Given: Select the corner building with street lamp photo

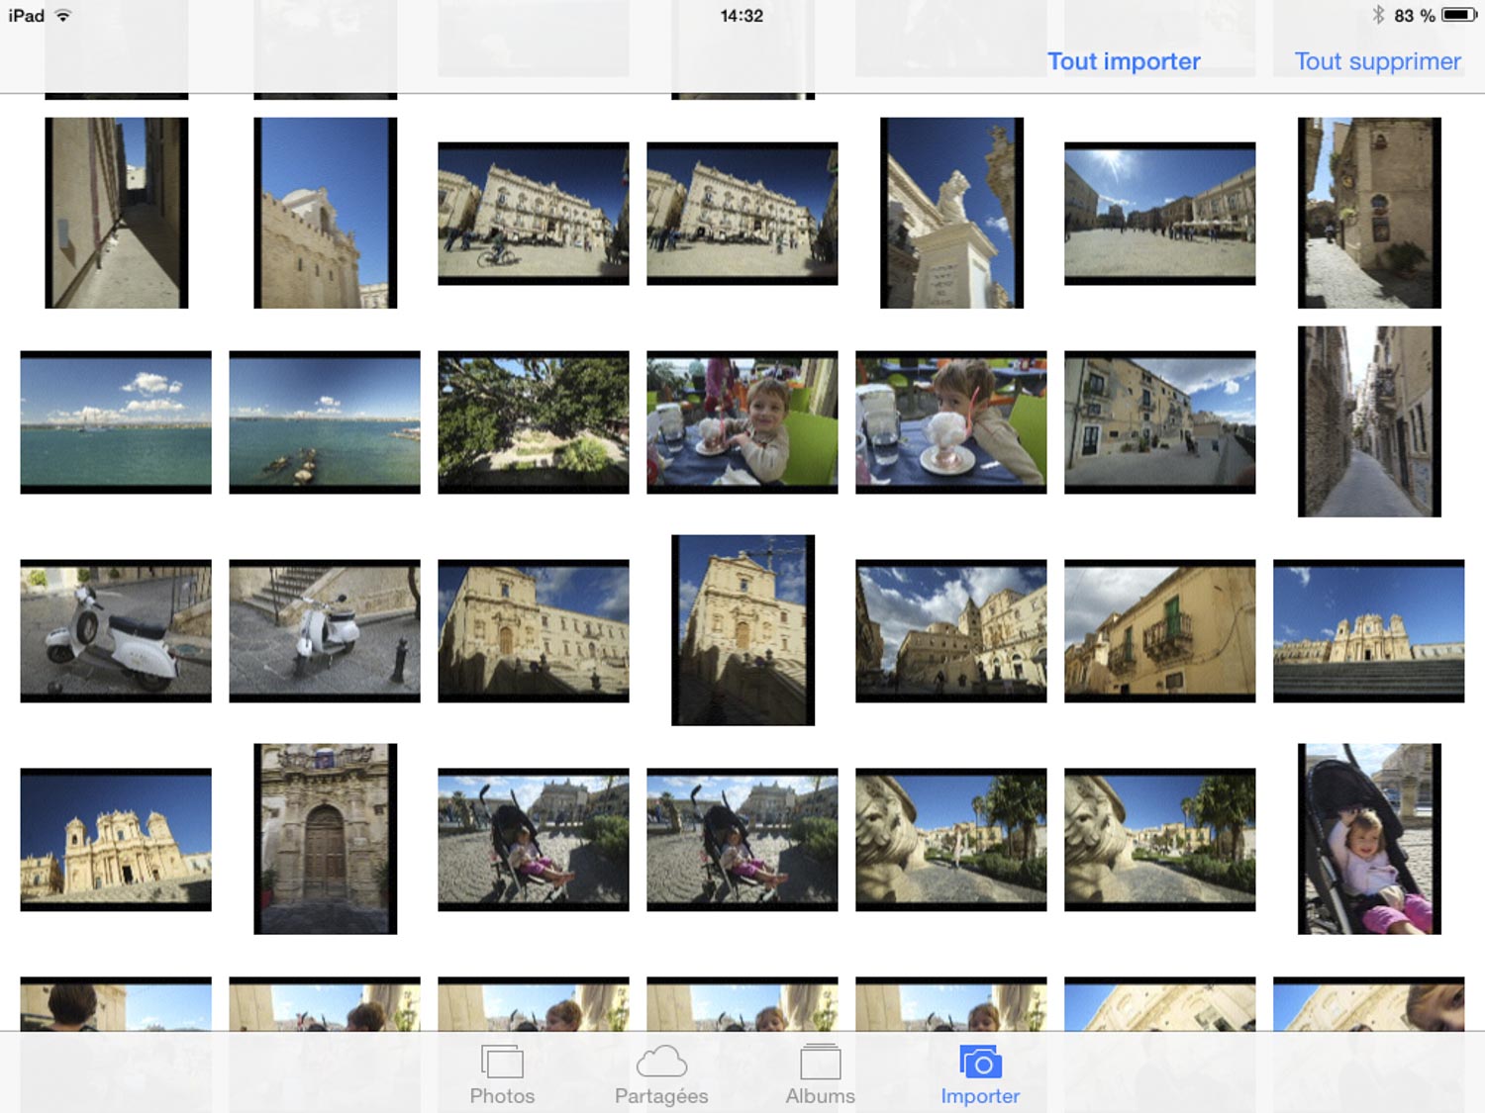Looking at the screenshot, I should 1369,213.
